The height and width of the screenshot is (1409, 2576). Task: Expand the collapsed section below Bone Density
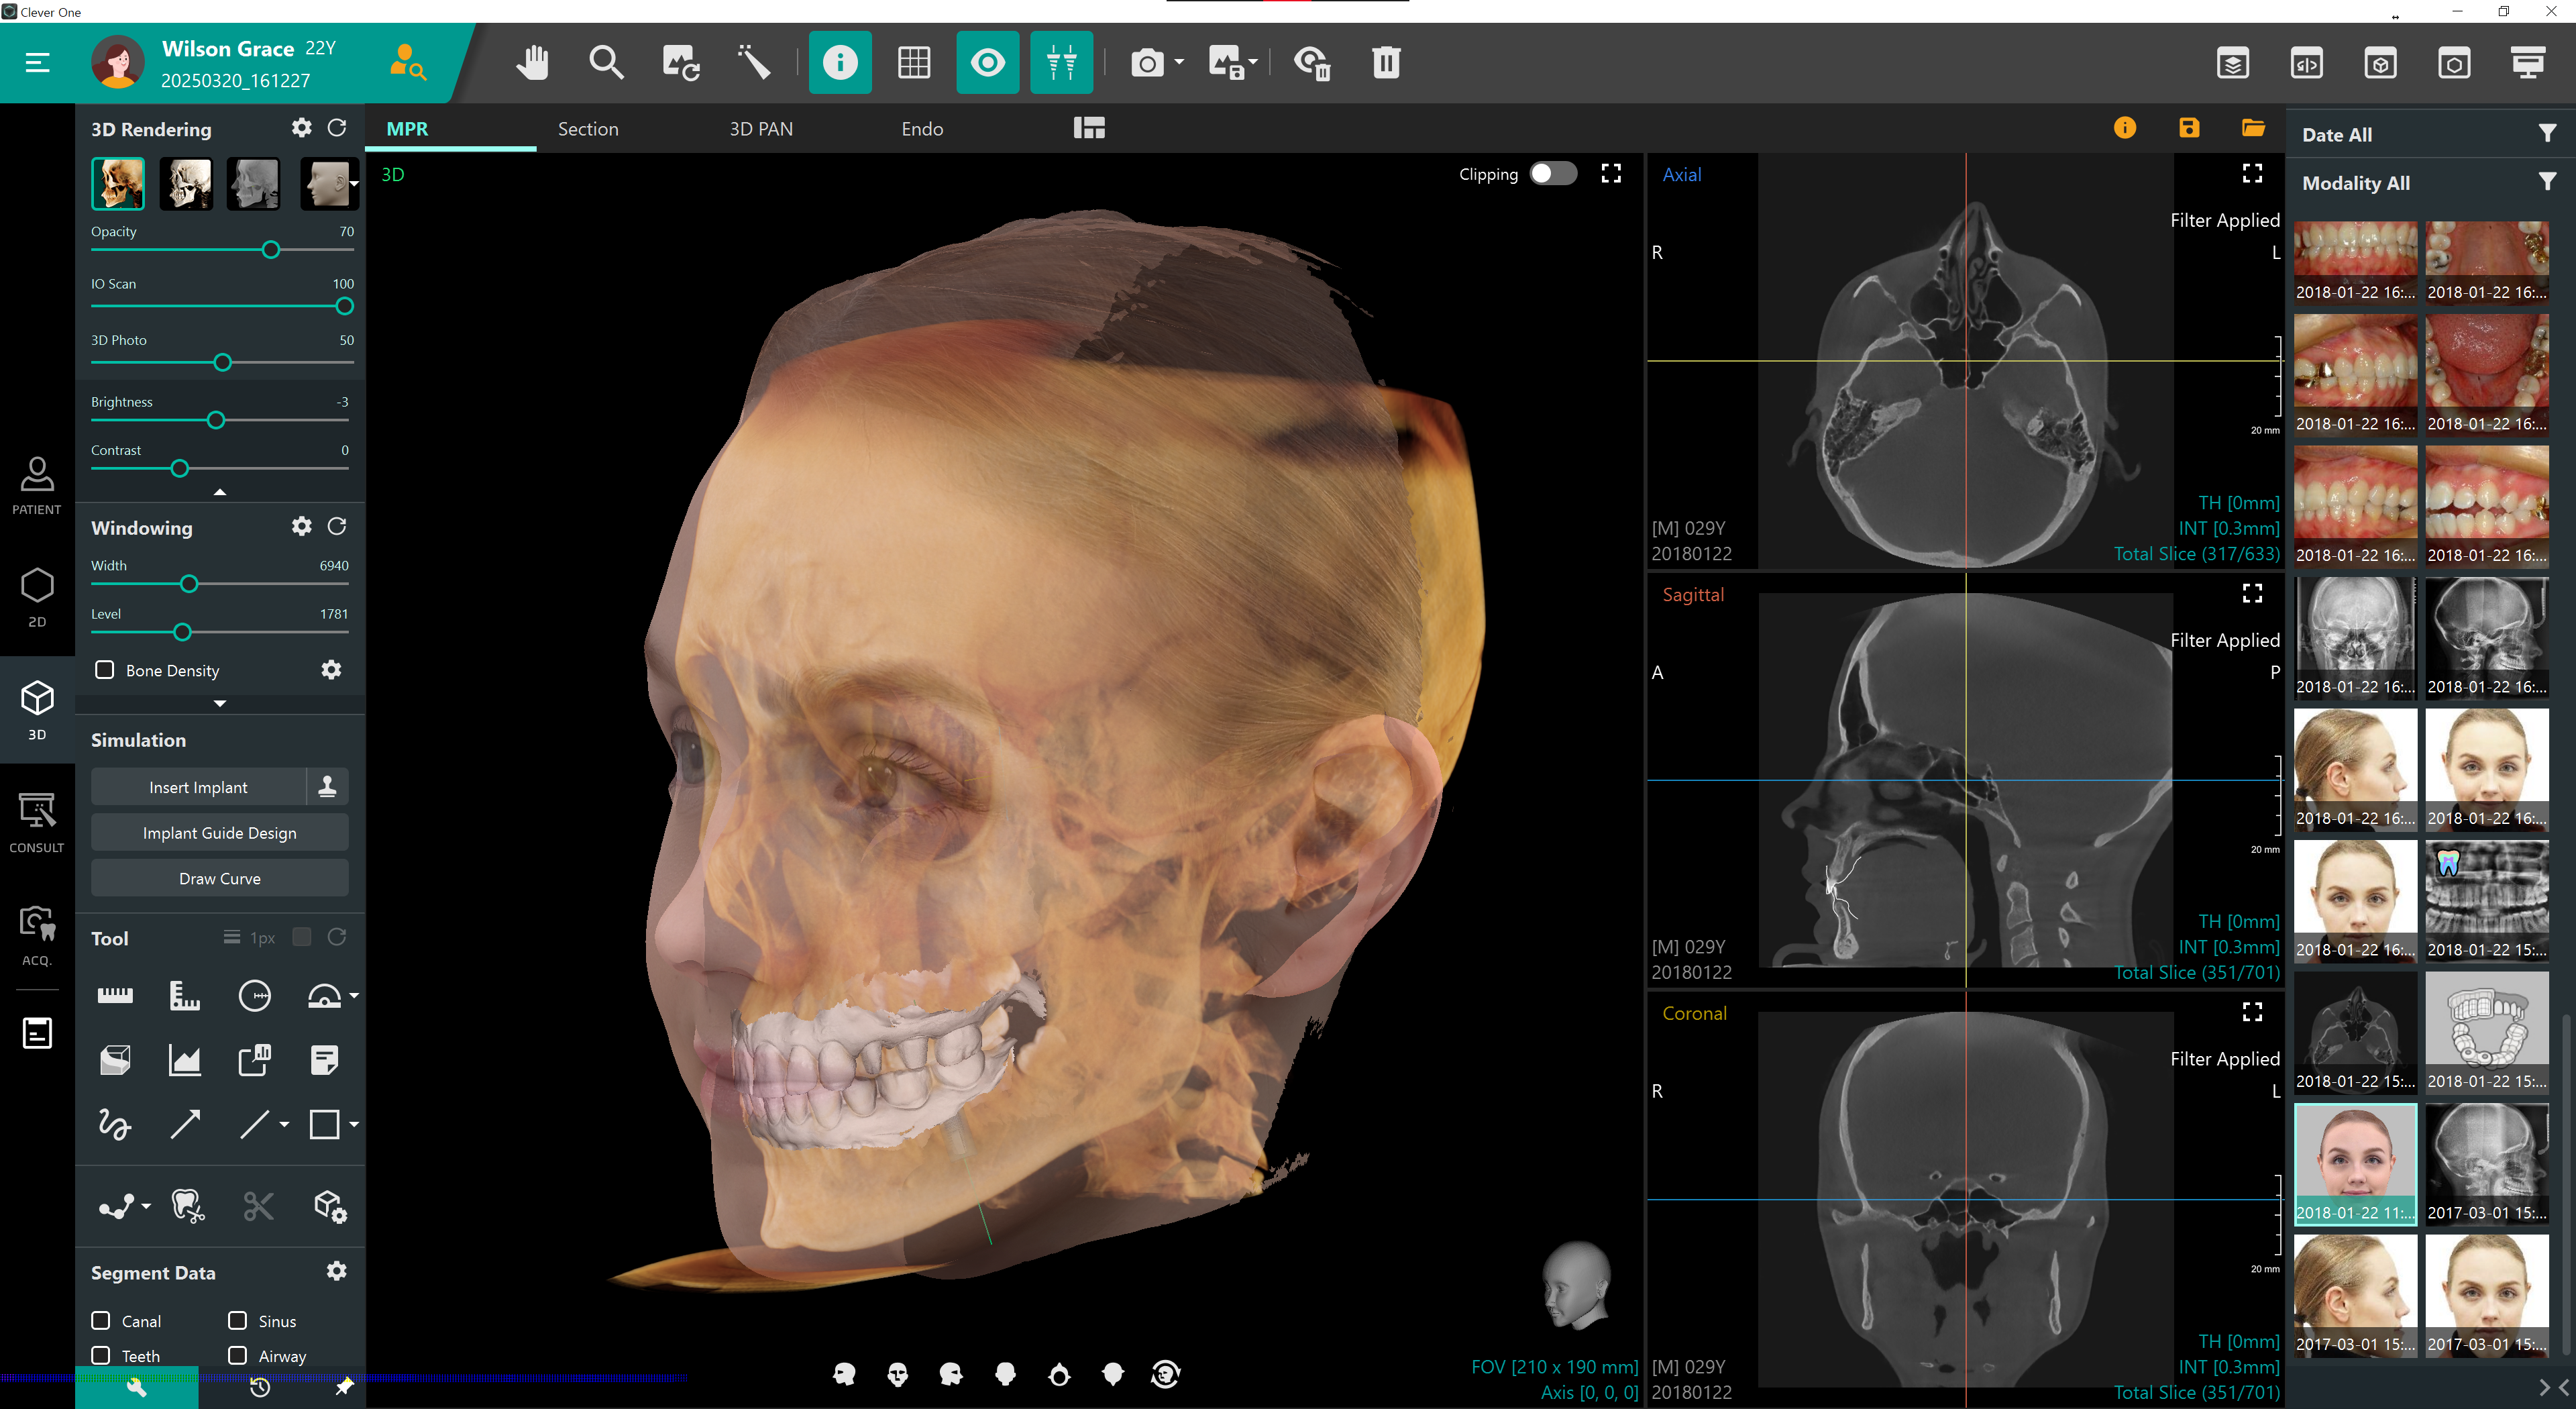pos(220,704)
